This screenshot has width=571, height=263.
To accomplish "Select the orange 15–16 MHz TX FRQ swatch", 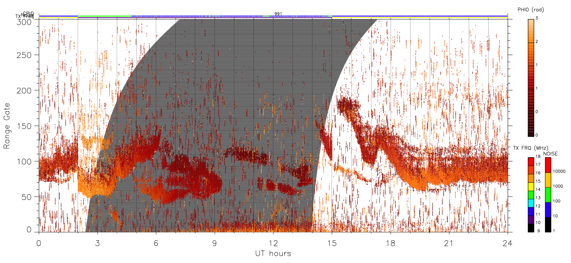I will 531,178.
